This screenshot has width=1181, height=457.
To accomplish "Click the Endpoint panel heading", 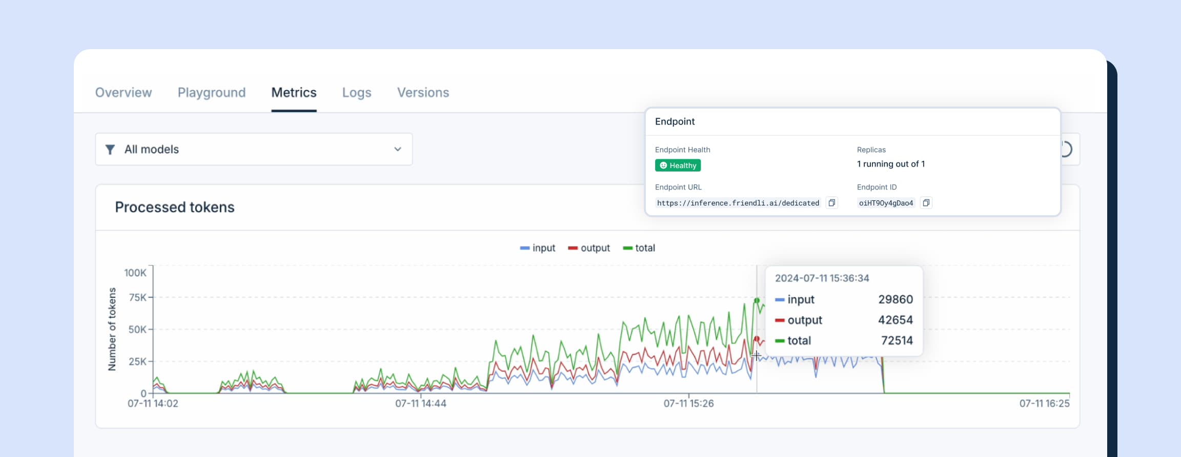I will (675, 121).
